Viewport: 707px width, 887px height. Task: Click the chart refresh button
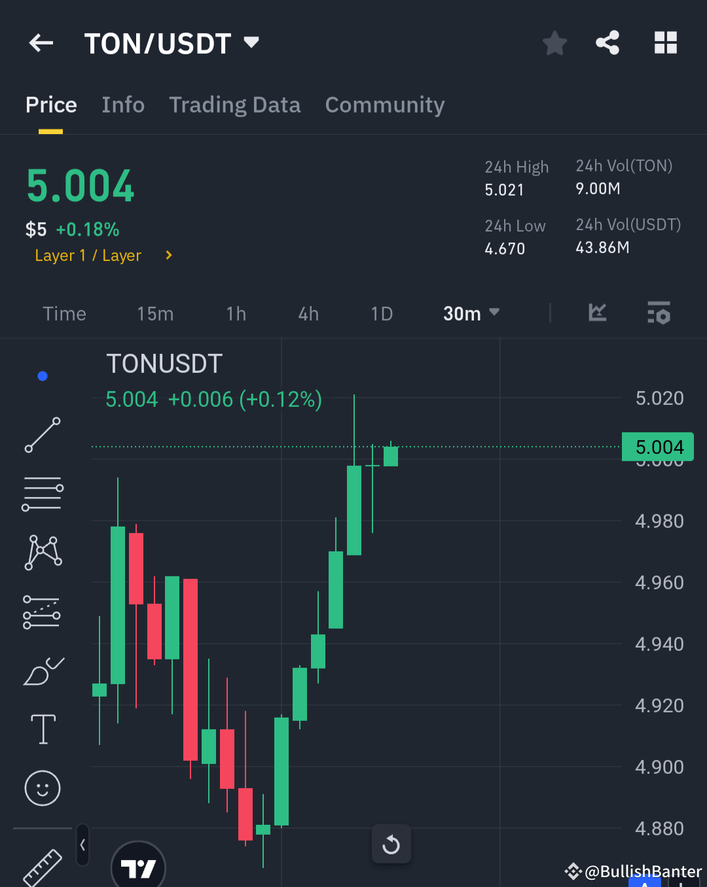391,844
